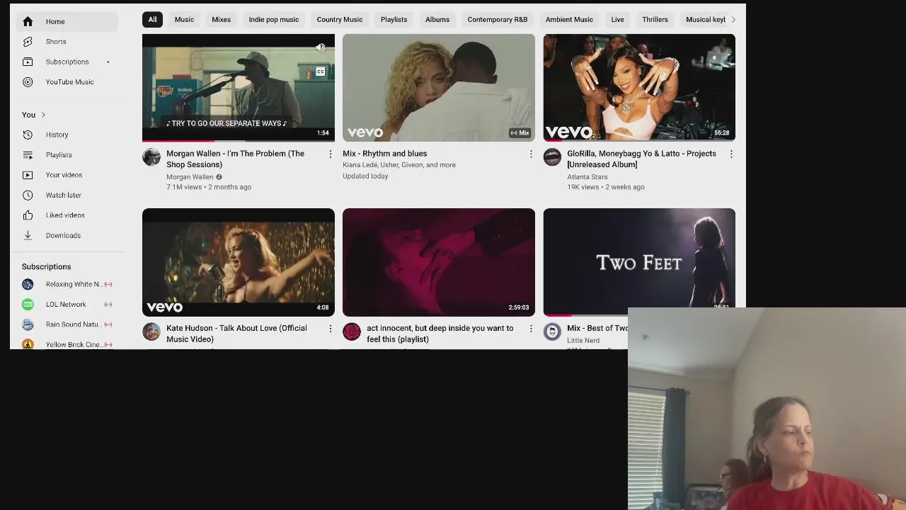The height and width of the screenshot is (510, 906).
Task: Toggle closed captions on Morgan Wallen preview
Action: (x=321, y=72)
